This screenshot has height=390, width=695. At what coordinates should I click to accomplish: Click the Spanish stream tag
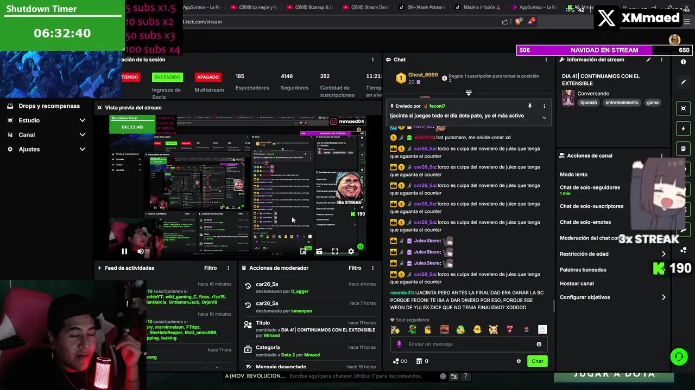589,102
